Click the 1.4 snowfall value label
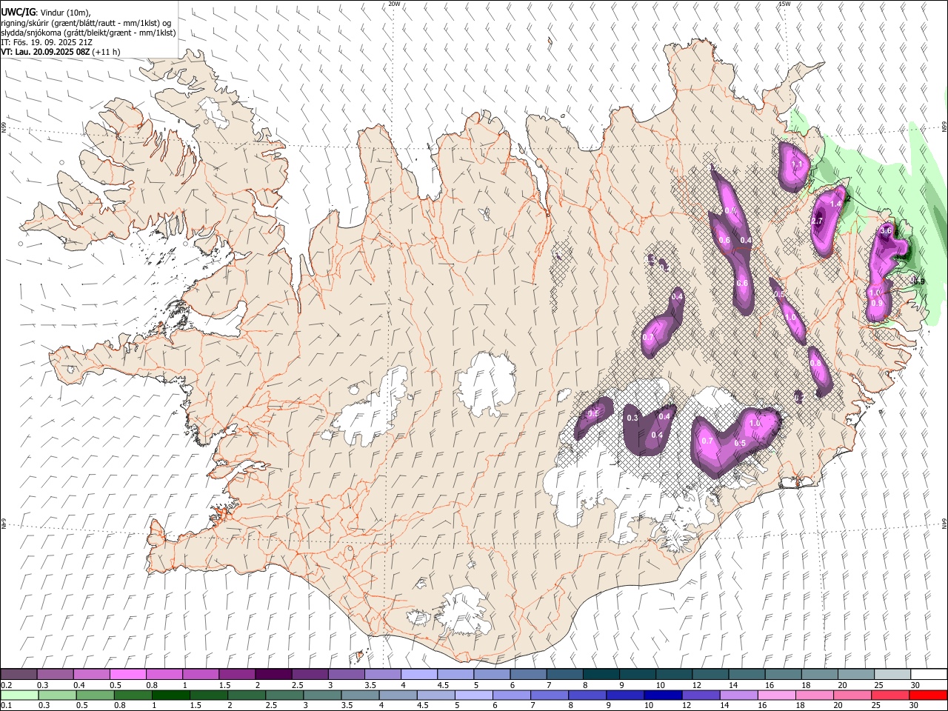Screen dimensions: 948x711 (836, 203)
